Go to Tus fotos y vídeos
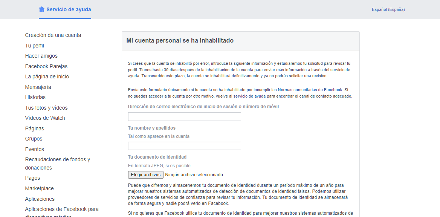 click(x=46, y=108)
